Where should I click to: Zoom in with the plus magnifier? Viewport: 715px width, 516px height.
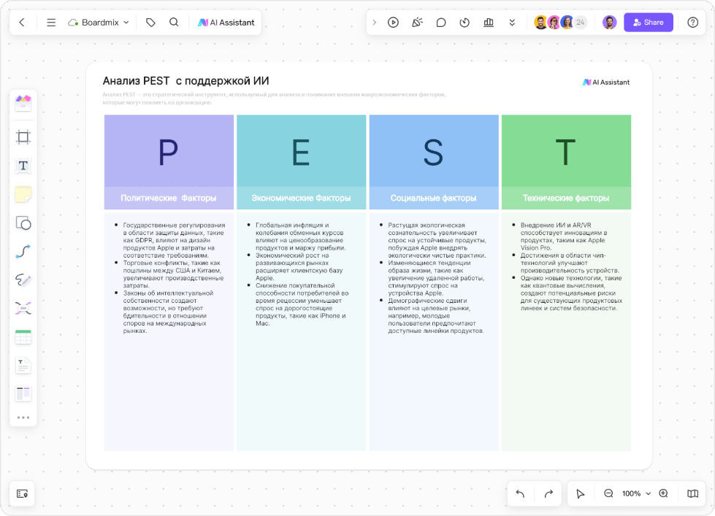tap(663, 493)
